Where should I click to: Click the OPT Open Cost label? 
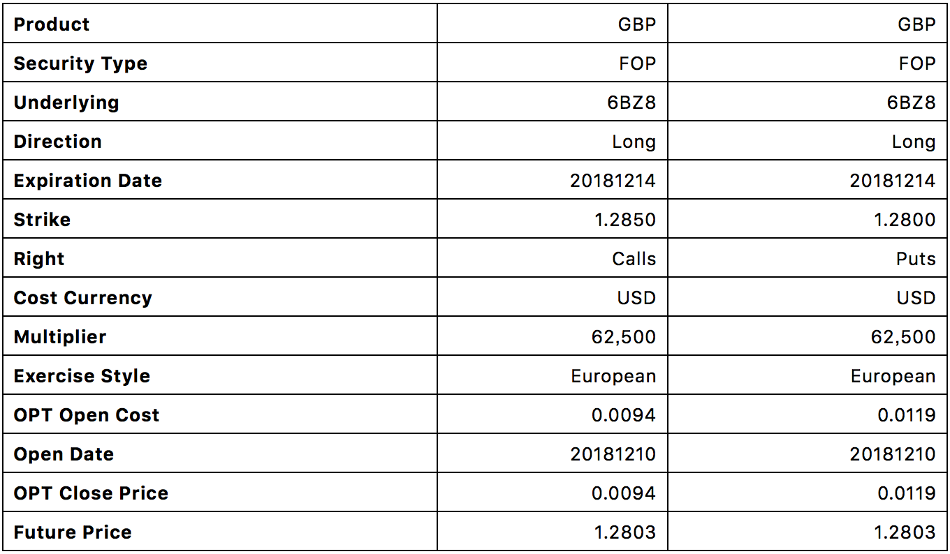pyautogui.click(x=87, y=415)
